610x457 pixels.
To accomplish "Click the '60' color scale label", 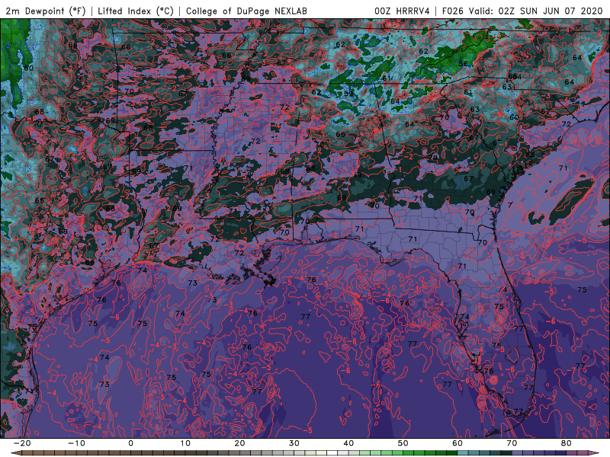I will pos(457,443).
